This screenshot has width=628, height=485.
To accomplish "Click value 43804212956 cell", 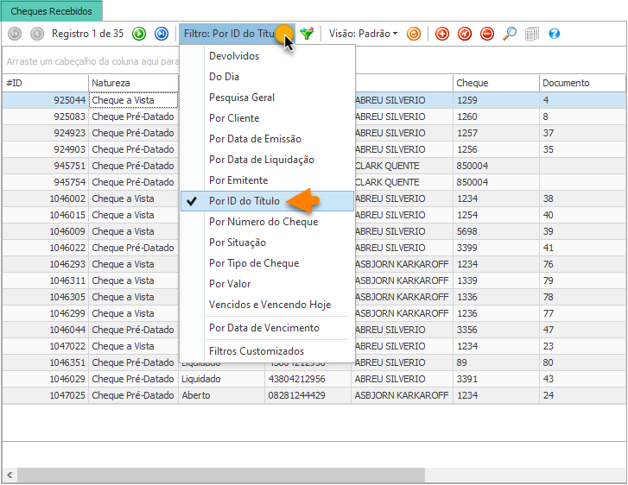I will point(308,379).
